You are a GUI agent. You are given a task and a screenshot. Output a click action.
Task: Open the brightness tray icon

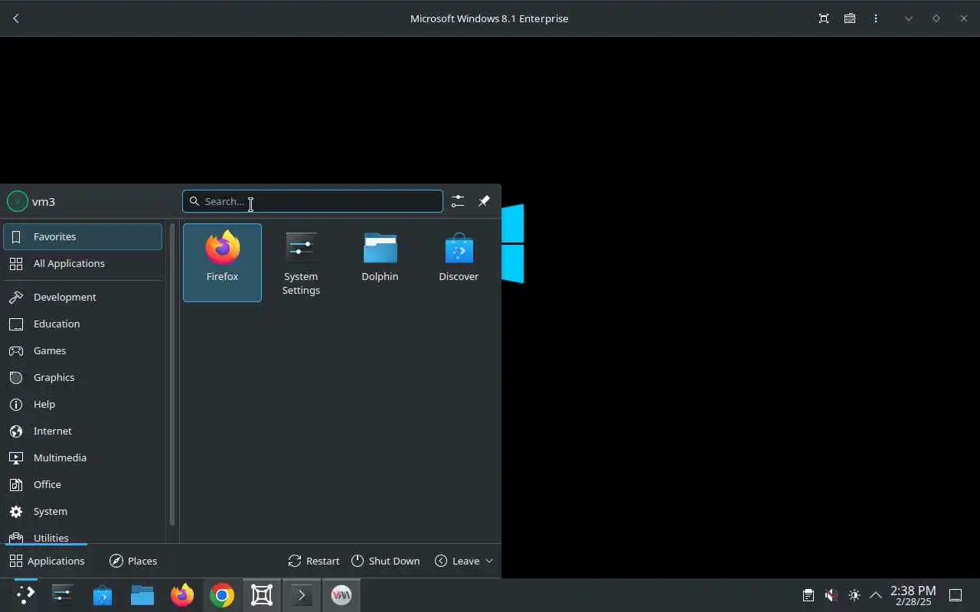point(854,595)
